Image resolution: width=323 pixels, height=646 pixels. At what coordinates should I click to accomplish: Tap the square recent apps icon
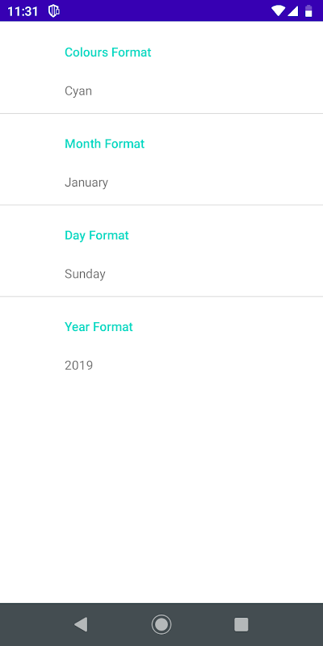coord(241,624)
